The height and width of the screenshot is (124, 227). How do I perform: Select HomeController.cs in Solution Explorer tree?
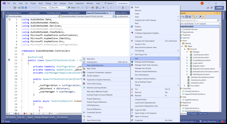pos(192,91)
